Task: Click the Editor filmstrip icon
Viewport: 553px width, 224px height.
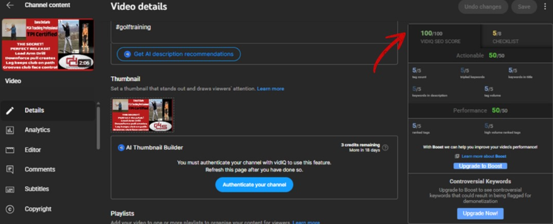Action: tap(10, 150)
